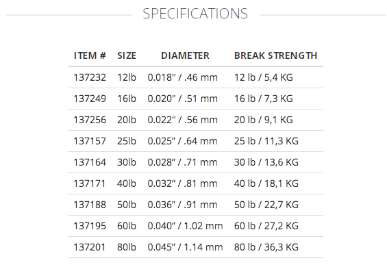Click the SIZE column header
Screen dimensions: 387x269
point(127,55)
